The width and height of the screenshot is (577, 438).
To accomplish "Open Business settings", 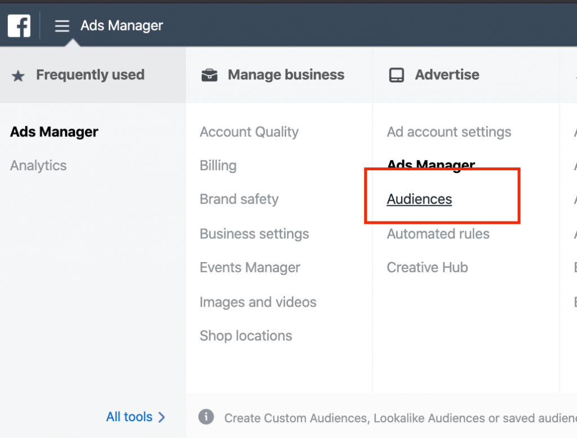I will pos(254,234).
